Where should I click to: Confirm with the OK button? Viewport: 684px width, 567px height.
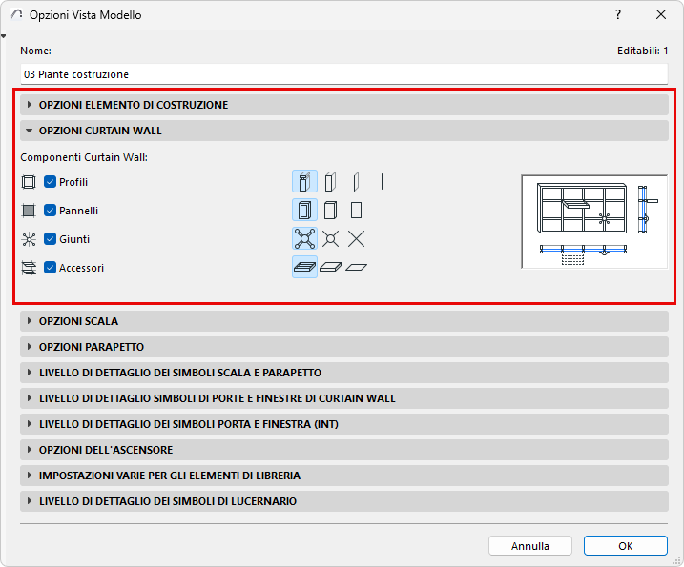coord(626,546)
